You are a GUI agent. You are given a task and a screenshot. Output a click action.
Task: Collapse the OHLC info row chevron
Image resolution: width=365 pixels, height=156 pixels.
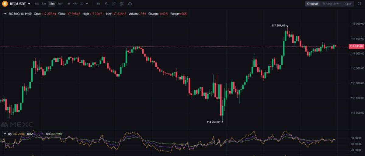5,14
